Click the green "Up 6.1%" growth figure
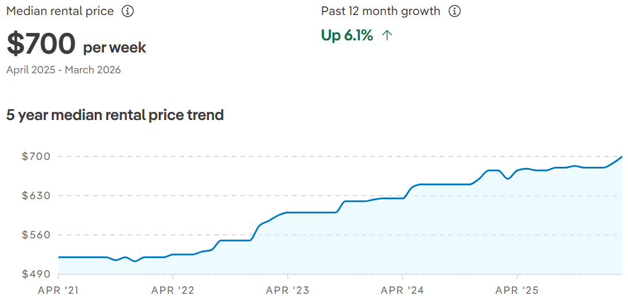The height and width of the screenshot is (303, 628). [347, 36]
